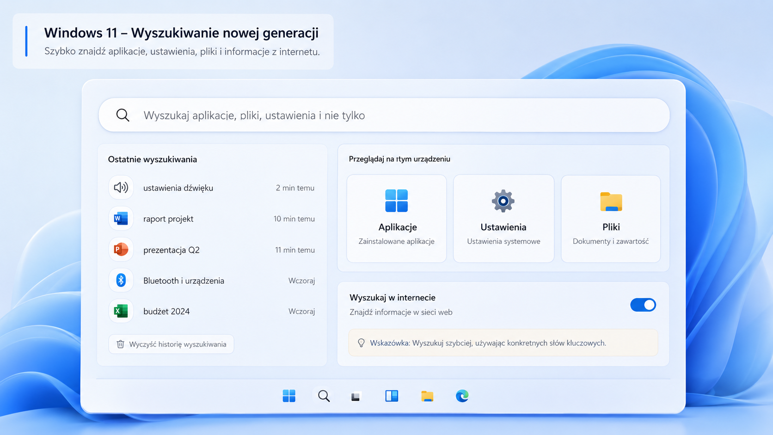Open the Word icon beside raport projekt
The height and width of the screenshot is (435, 773).
[x=121, y=218]
